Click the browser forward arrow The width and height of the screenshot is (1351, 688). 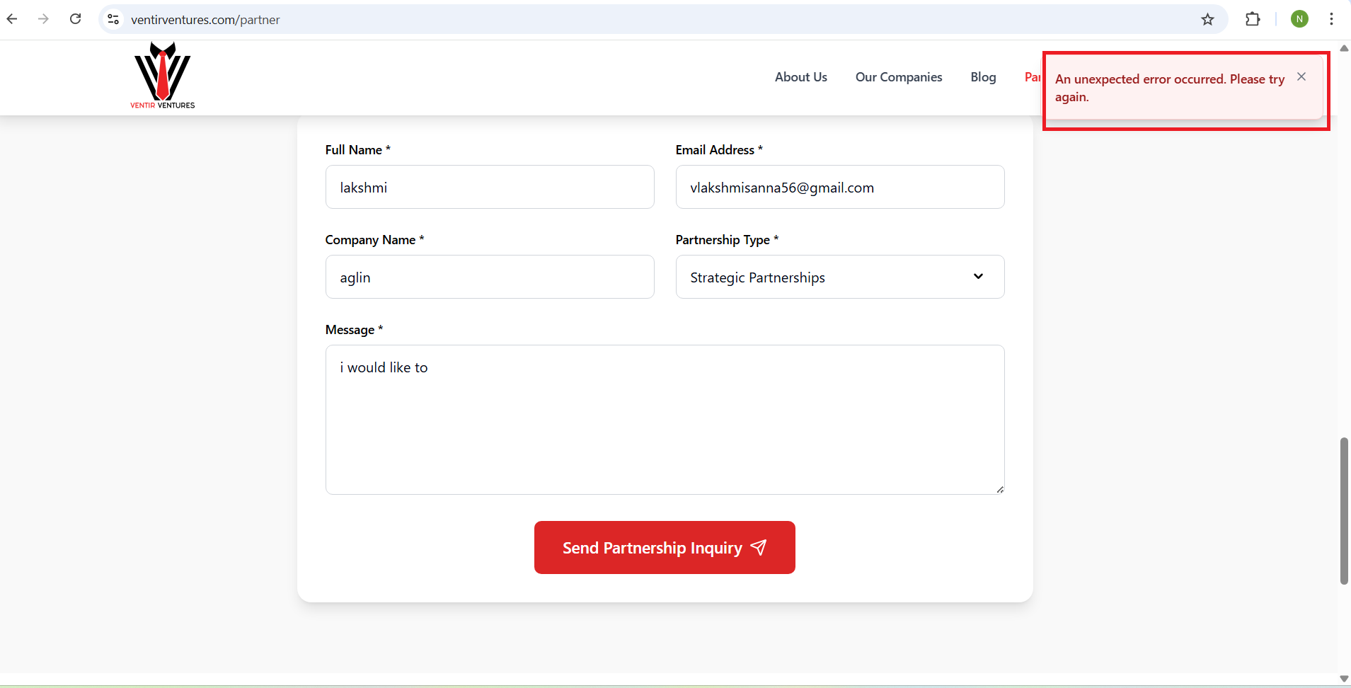(43, 19)
